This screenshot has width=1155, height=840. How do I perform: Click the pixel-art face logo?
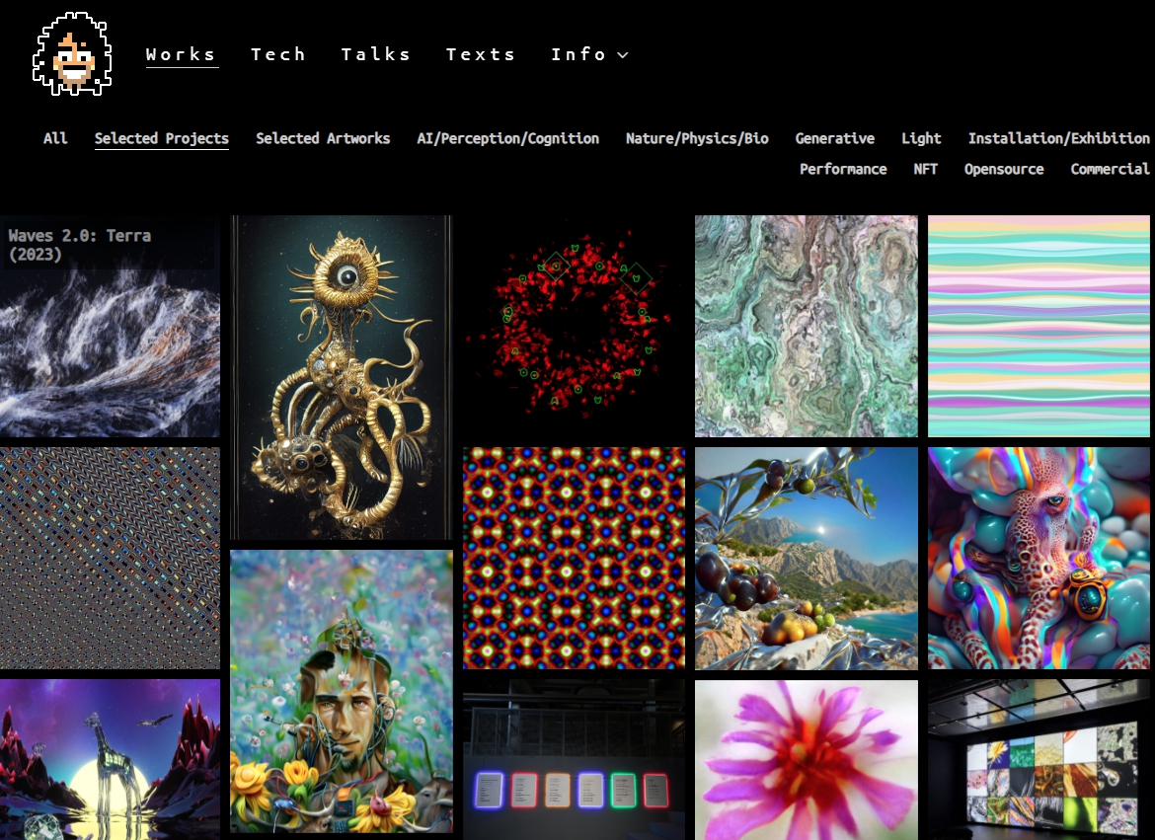point(72,53)
